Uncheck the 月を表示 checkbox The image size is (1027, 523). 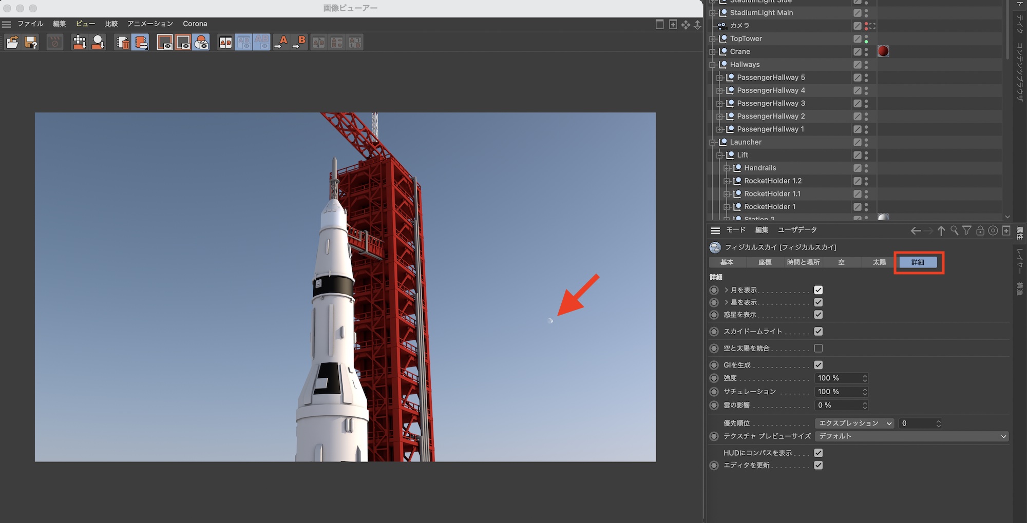(818, 290)
